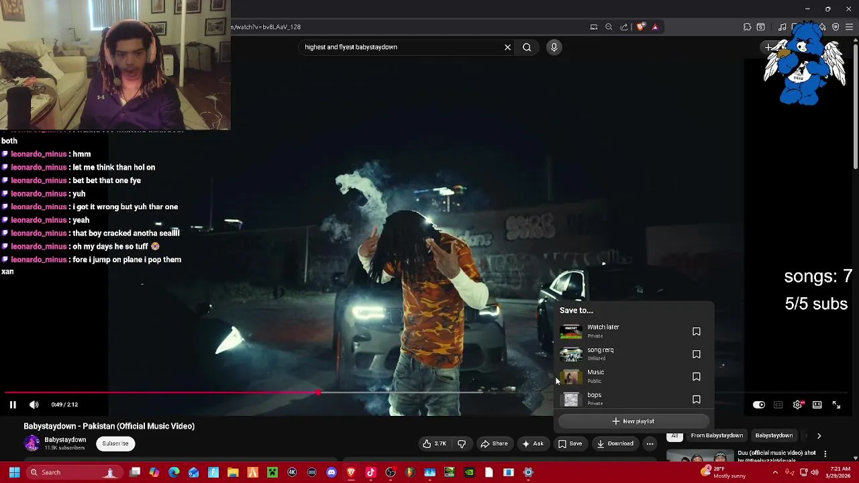Exit fullscreen using the player's arrows icon
Viewport: 859px width, 483px height.
(836, 405)
